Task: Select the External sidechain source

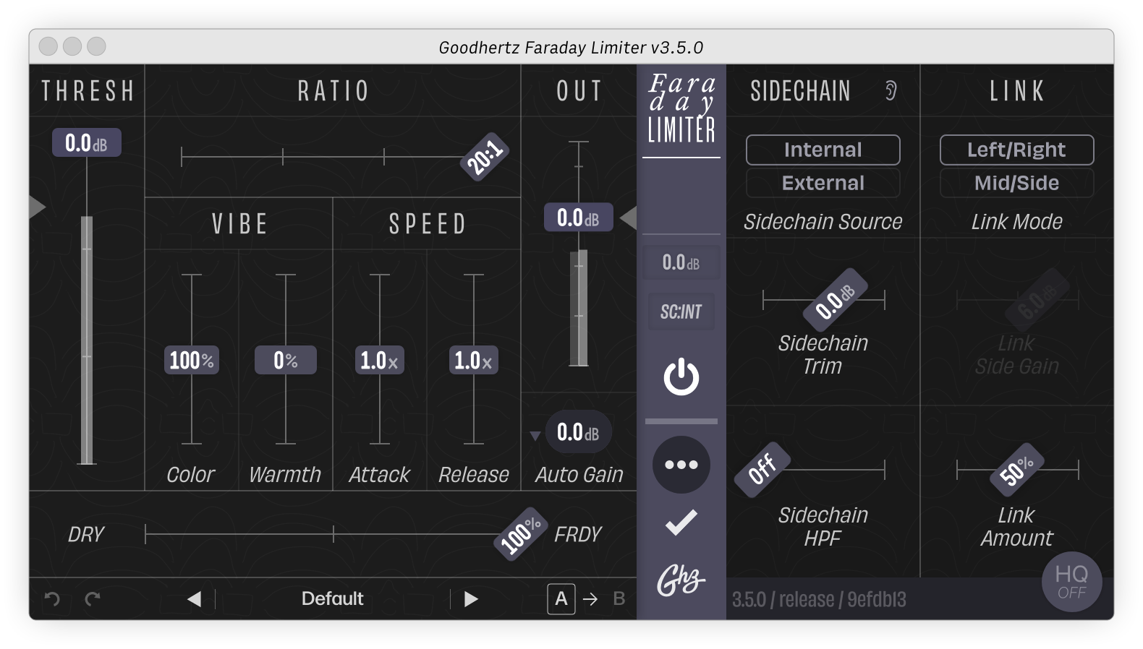Action: click(823, 183)
